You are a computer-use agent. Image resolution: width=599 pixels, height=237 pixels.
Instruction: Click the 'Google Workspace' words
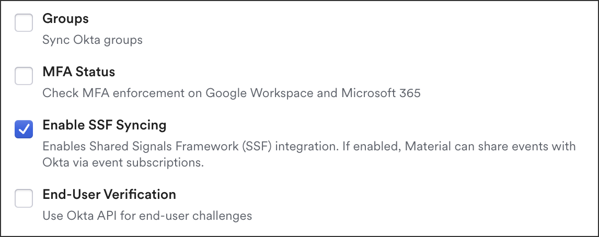coord(259,93)
